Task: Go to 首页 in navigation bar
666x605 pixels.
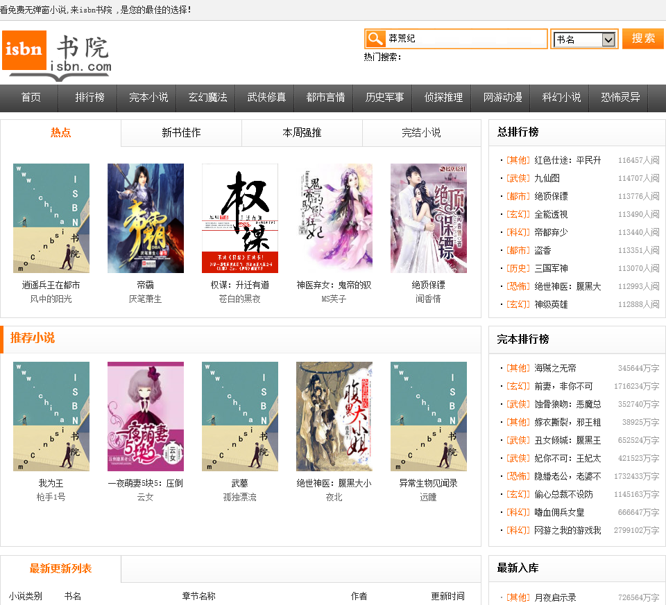Action: click(31, 98)
